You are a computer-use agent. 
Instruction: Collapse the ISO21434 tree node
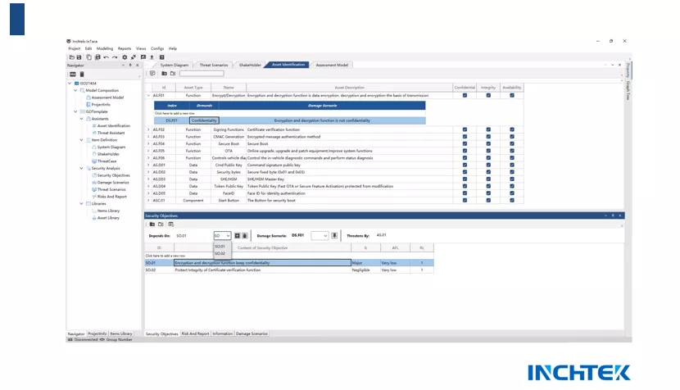(x=70, y=84)
